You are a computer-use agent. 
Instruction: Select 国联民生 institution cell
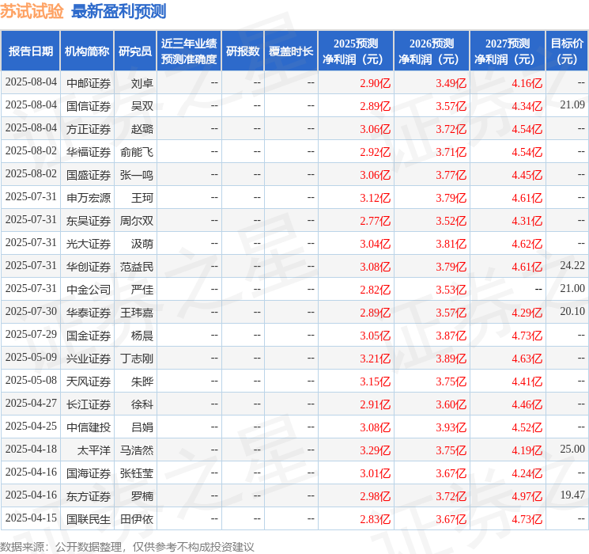point(89,519)
